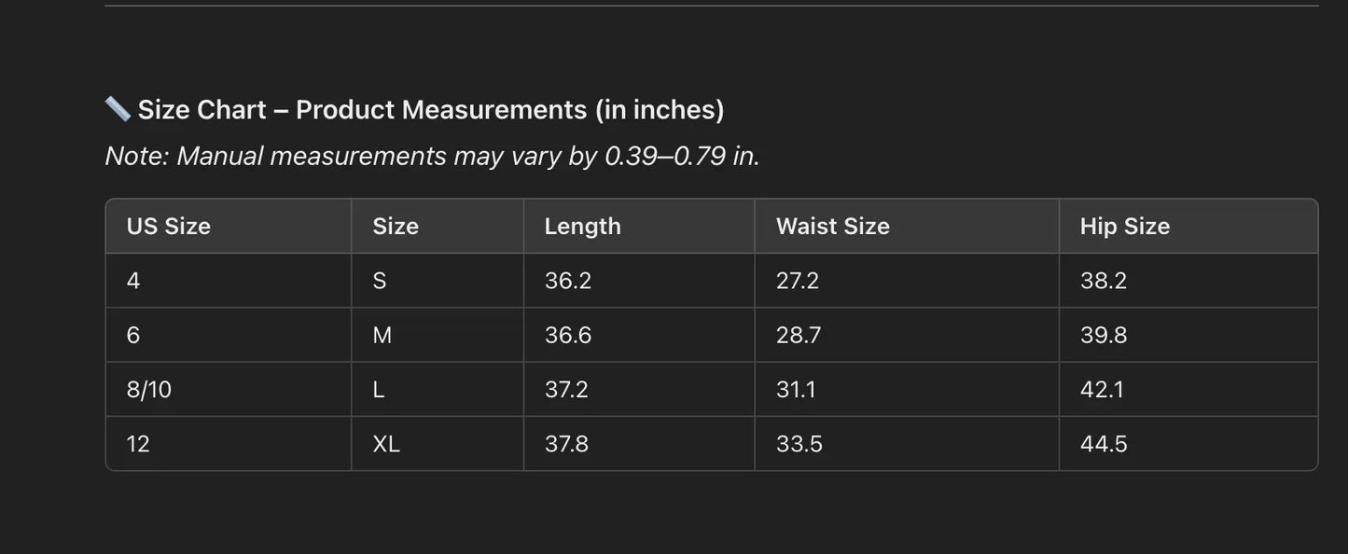The height and width of the screenshot is (554, 1348).
Task: Click the Size Chart heading text
Action: pos(431,110)
